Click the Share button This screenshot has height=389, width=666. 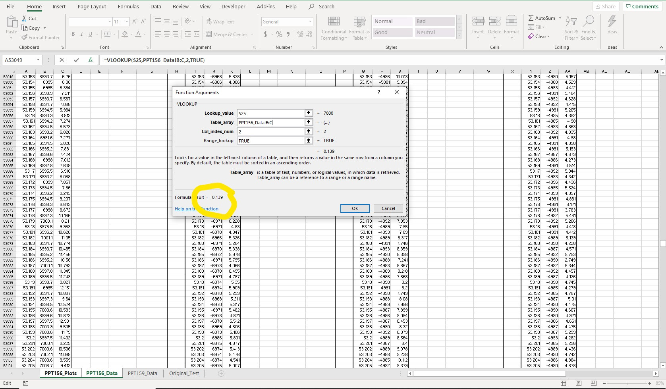point(606,6)
